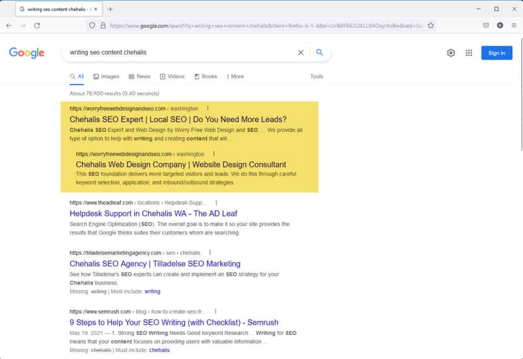Open a new tab with the plus icon
523x359 pixels.
(x=110, y=9)
